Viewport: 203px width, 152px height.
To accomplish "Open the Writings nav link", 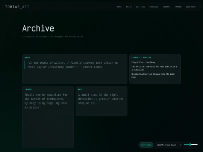I will 141,7.
